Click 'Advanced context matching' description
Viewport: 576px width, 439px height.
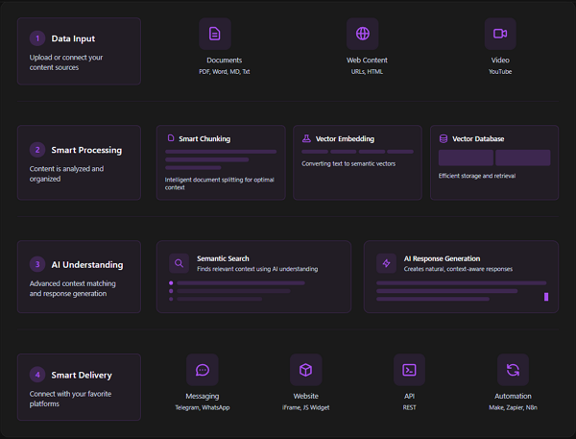(72, 288)
